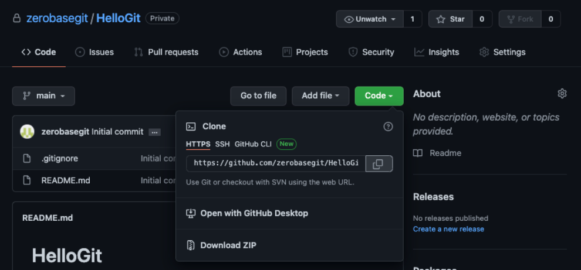Click the terminal icon beside Clone heading

[x=191, y=127]
